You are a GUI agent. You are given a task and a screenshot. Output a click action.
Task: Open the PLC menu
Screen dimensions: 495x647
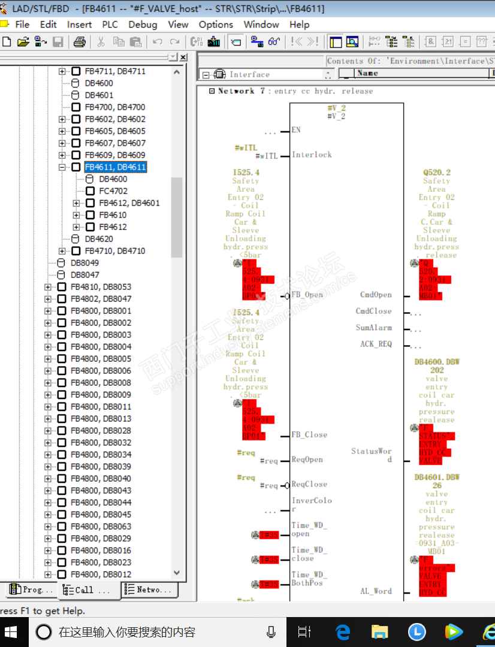click(x=110, y=25)
